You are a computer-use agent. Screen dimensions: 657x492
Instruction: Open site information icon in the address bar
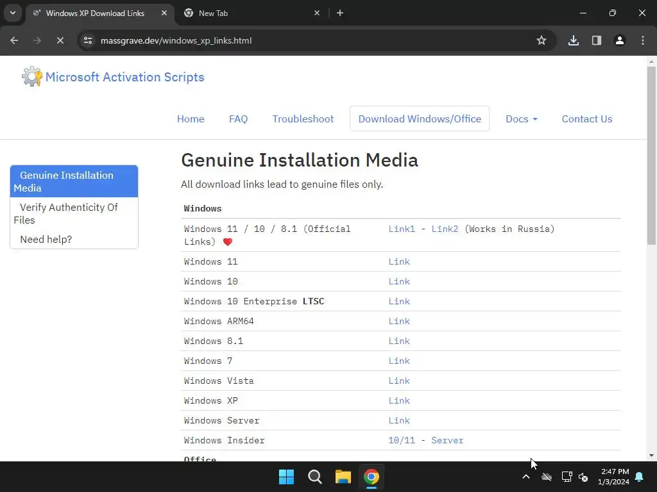tap(88, 40)
